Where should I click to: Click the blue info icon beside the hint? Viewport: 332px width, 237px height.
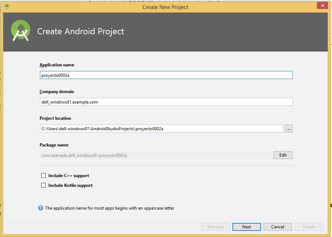pyautogui.click(x=41, y=208)
